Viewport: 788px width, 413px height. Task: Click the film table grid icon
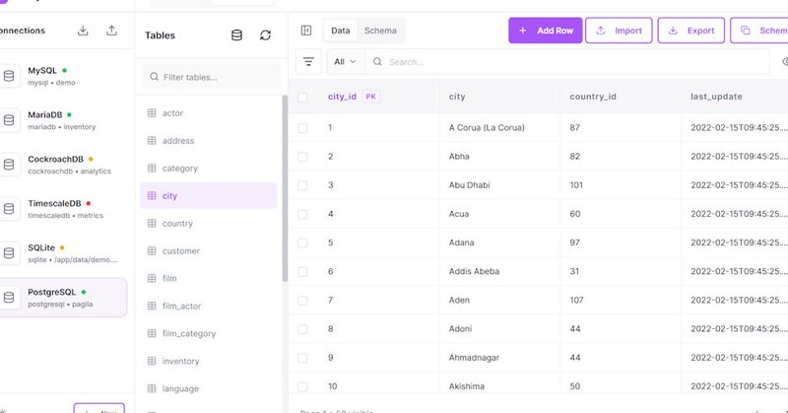click(152, 278)
